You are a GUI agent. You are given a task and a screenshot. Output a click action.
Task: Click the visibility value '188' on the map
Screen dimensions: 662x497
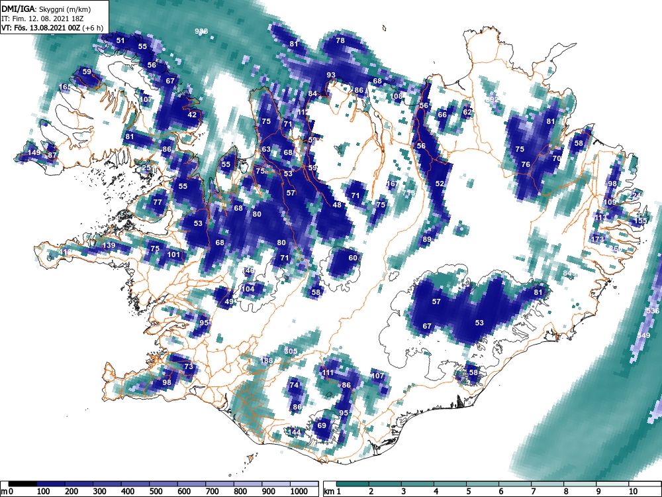tap(266, 360)
